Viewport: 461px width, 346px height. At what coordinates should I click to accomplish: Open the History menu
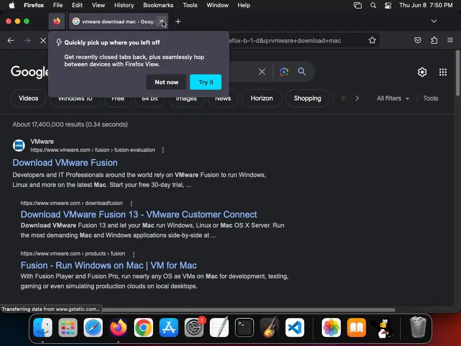click(x=124, y=5)
